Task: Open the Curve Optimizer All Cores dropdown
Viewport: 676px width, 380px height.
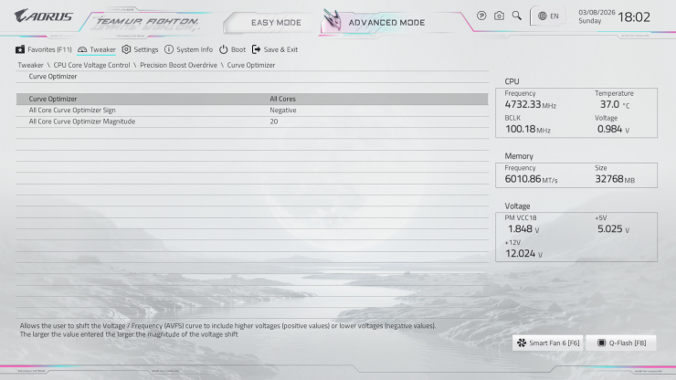Action: pyautogui.click(x=282, y=99)
